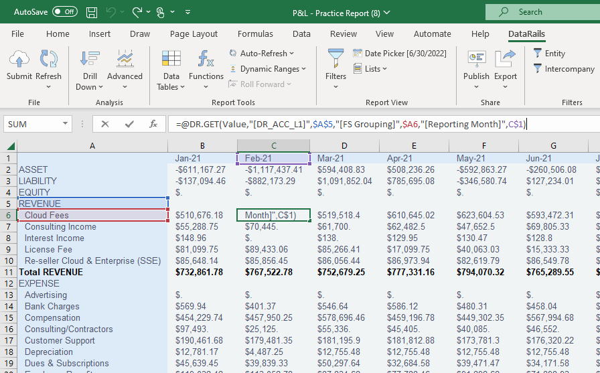Open the Auto-Refresh dropdown
Screen dimensions: 600x373
point(262,54)
